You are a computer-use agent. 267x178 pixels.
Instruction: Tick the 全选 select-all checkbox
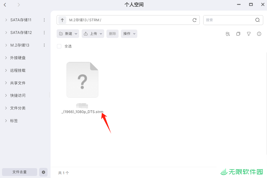point(59,46)
